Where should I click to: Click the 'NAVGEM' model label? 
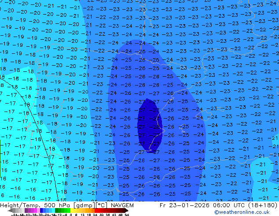click(x=122, y=205)
